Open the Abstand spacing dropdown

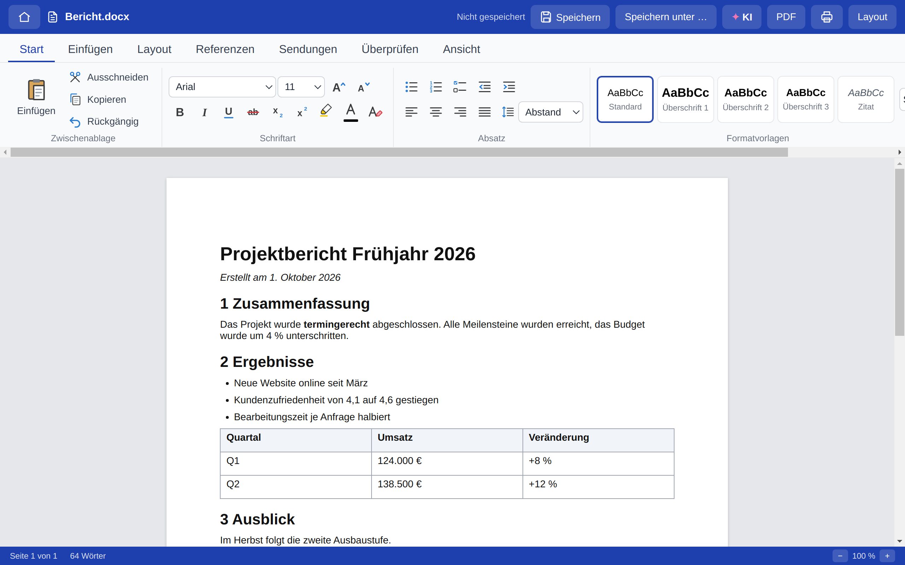[x=550, y=112]
